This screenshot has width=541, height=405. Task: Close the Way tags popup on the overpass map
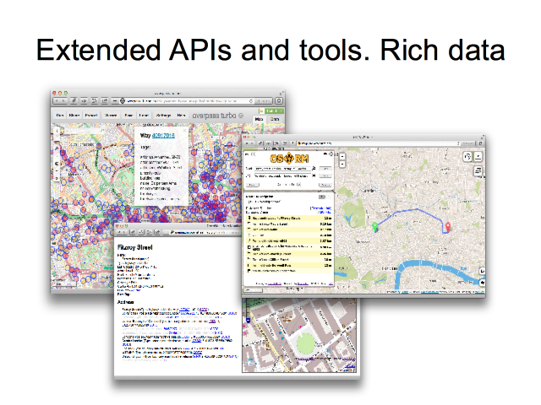(x=184, y=130)
